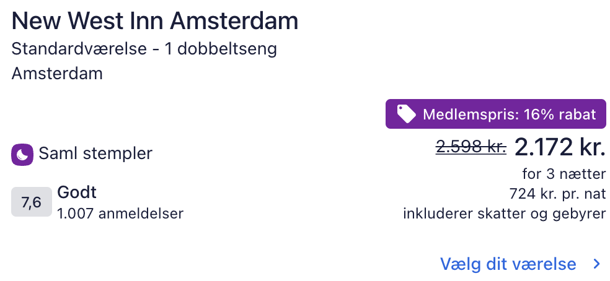
Task: Click the 1 dobbeltseng bed text
Action: (x=220, y=49)
